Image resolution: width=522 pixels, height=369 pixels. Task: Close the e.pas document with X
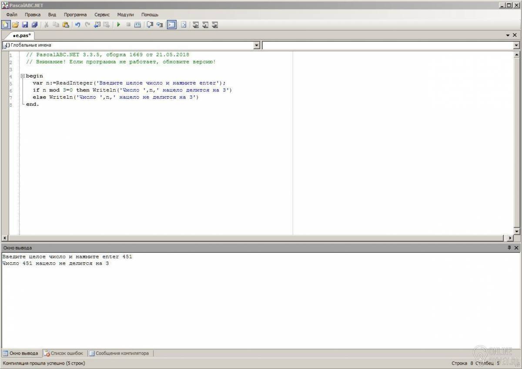[x=515, y=35]
